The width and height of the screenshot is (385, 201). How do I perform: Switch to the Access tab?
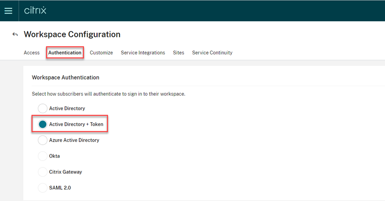(x=32, y=53)
